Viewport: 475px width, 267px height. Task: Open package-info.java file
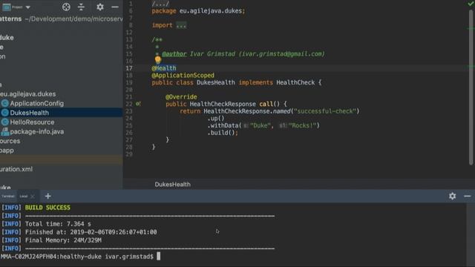click(x=36, y=132)
